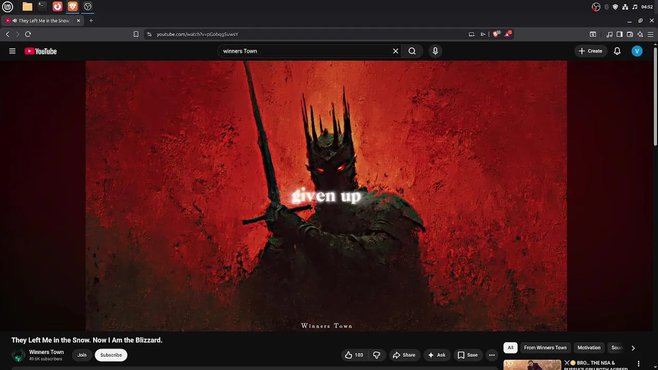Click the video title text
Image resolution: width=658 pixels, height=370 pixels.
(87, 340)
